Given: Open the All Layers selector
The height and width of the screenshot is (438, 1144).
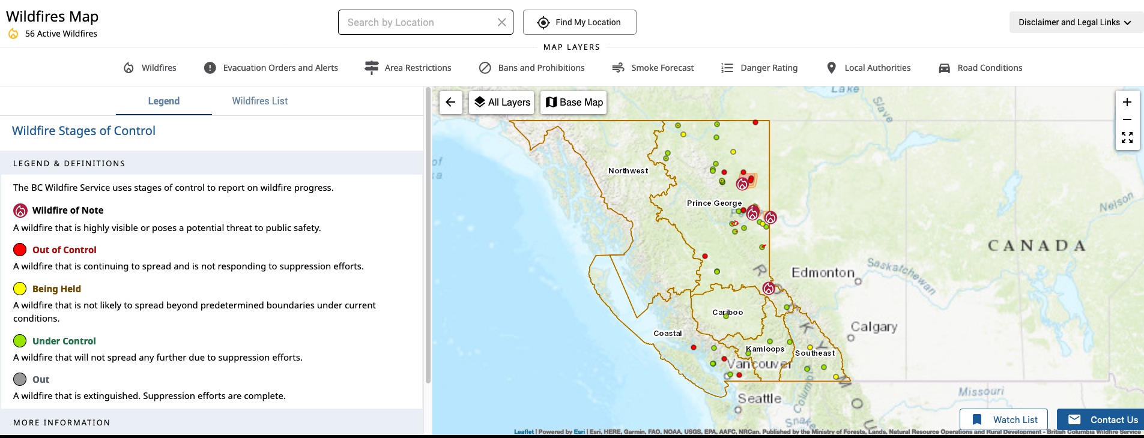Looking at the screenshot, I should click(502, 103).
